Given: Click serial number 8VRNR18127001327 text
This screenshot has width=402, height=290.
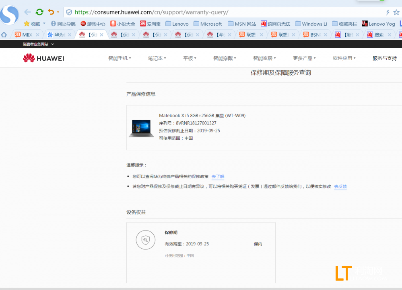Looking at the screenshot, I should (196, 123).
